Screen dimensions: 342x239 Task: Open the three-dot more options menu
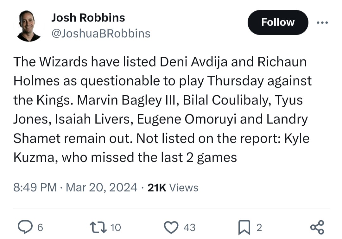(x=322, y=23)
